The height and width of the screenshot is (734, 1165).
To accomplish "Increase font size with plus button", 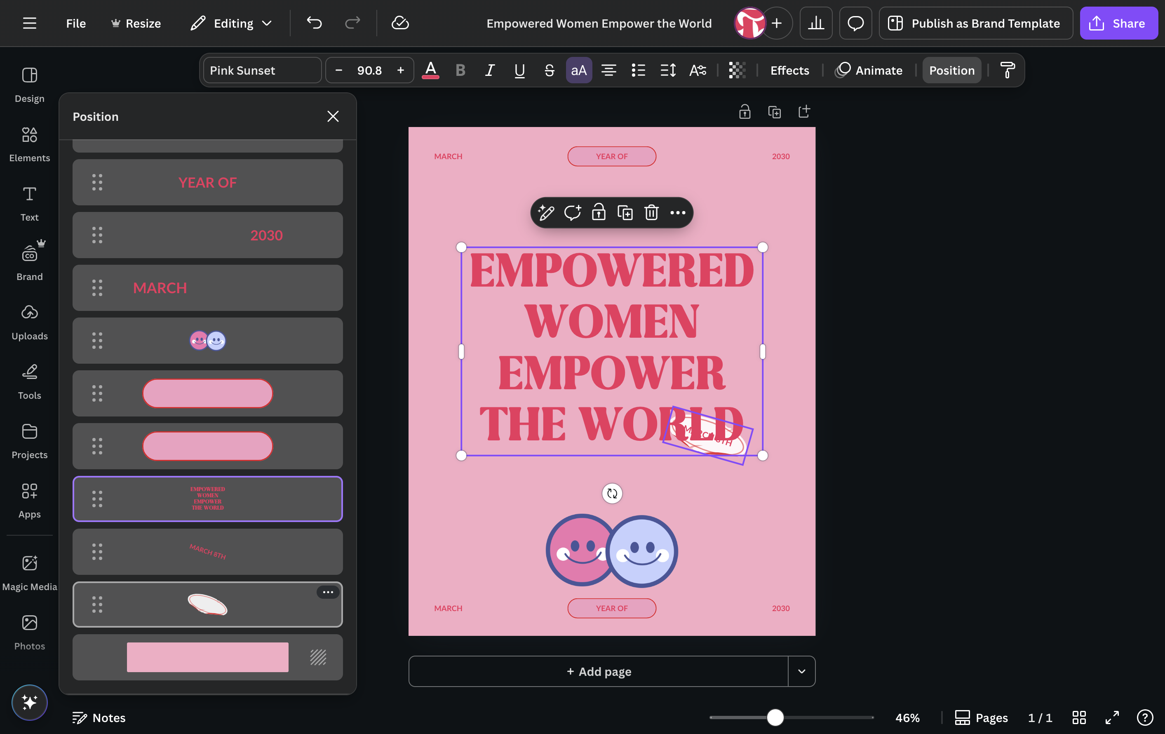I will pyautogui.click(x=401, y=70).
